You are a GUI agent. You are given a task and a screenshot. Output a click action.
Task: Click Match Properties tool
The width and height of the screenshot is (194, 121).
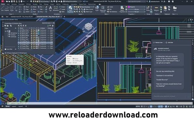(x=122, y=9)
